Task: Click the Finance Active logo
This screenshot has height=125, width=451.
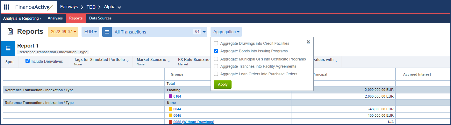Action: 34,7
